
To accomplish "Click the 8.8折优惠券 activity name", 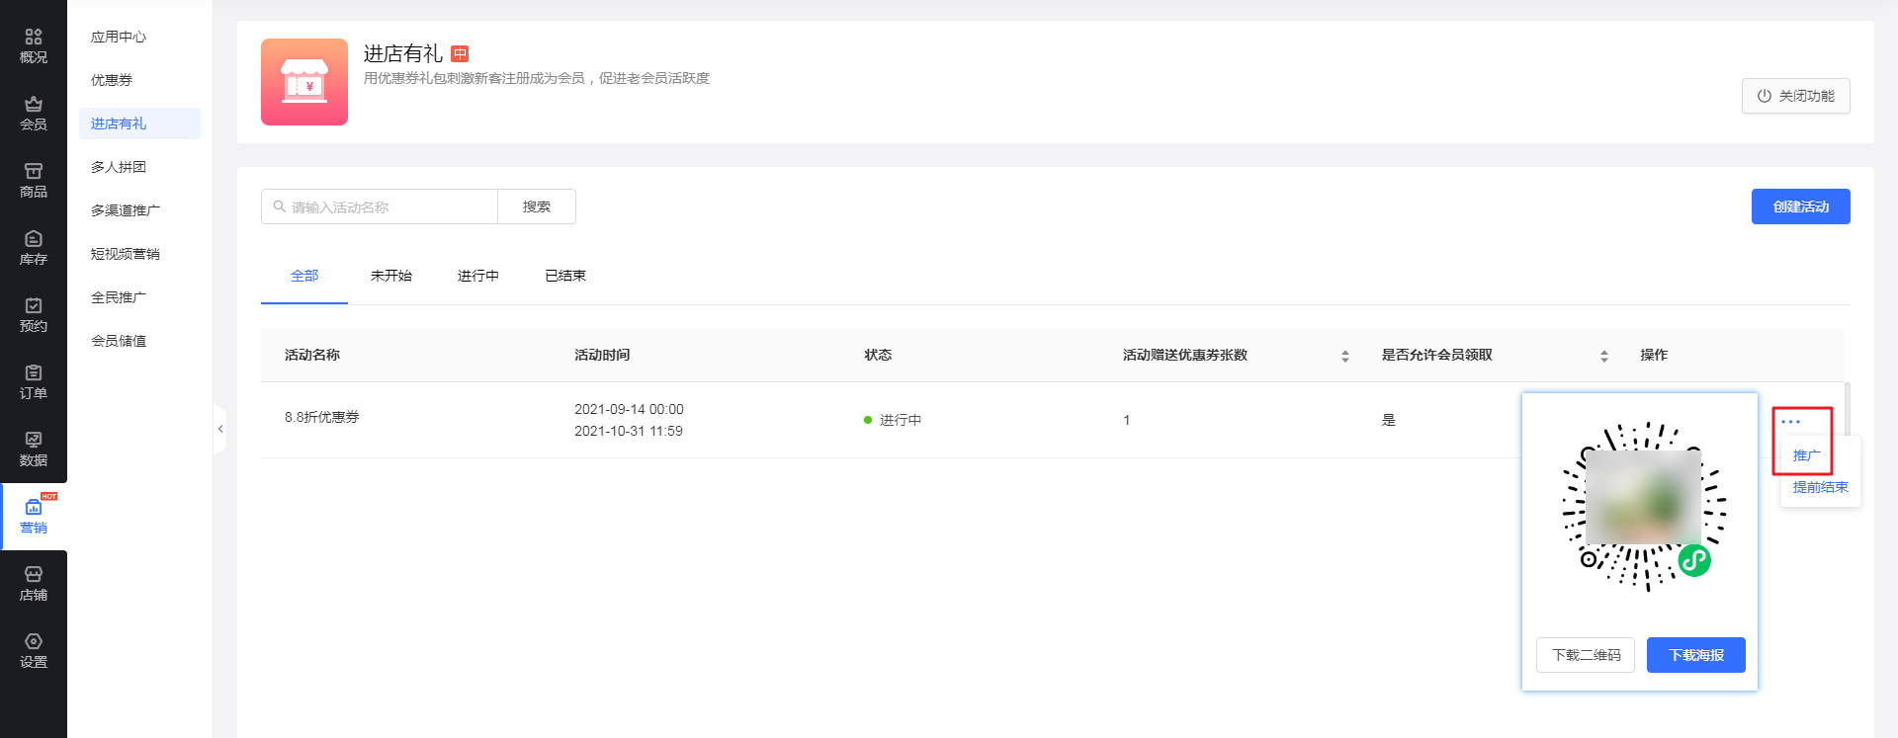I will 322,417.
